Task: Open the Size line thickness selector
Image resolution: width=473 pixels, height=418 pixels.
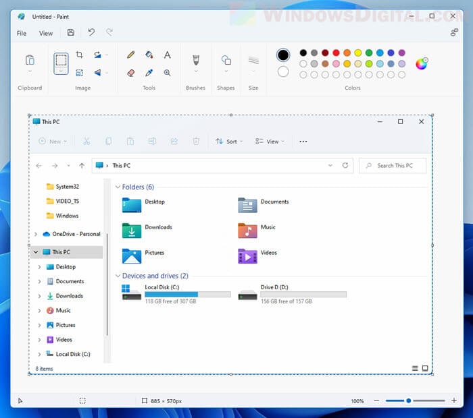Action: (253, 60)
